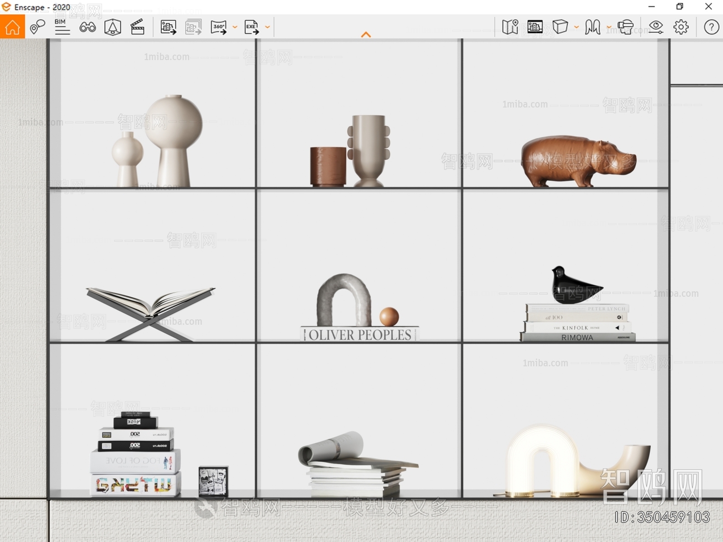The width and height of the screenshot is (723, 542).
Task: Open the collaborative annotations pin icon
Action: [37, 27]
